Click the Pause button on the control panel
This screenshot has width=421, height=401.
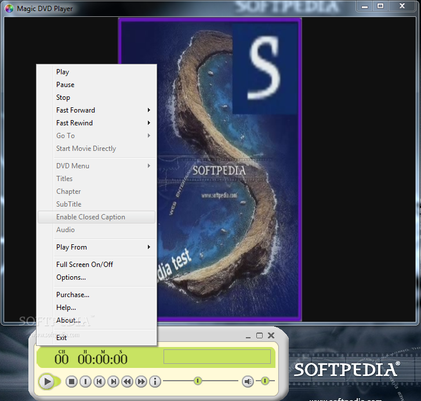click(85, 381)
